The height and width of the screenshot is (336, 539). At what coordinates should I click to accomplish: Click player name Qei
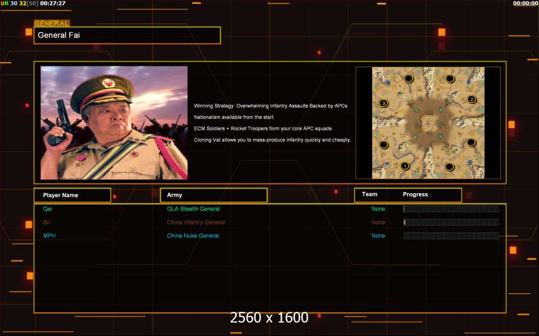pos(47,209)
